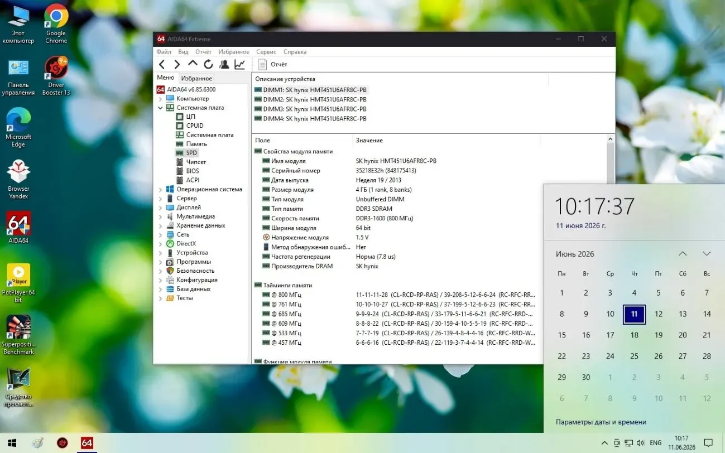Viewport: 725px width, 453px height.
Task: Select ЦП item in tree
Action: (191, 117)
